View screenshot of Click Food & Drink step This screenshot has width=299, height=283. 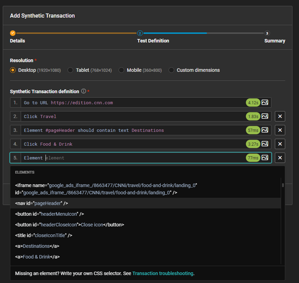[x=265, y=144]
